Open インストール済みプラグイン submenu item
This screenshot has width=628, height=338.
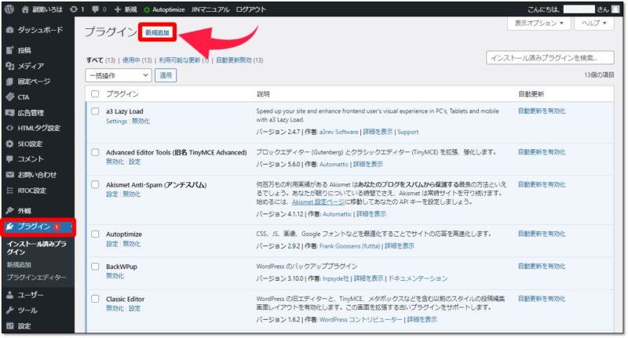[36, 248]
